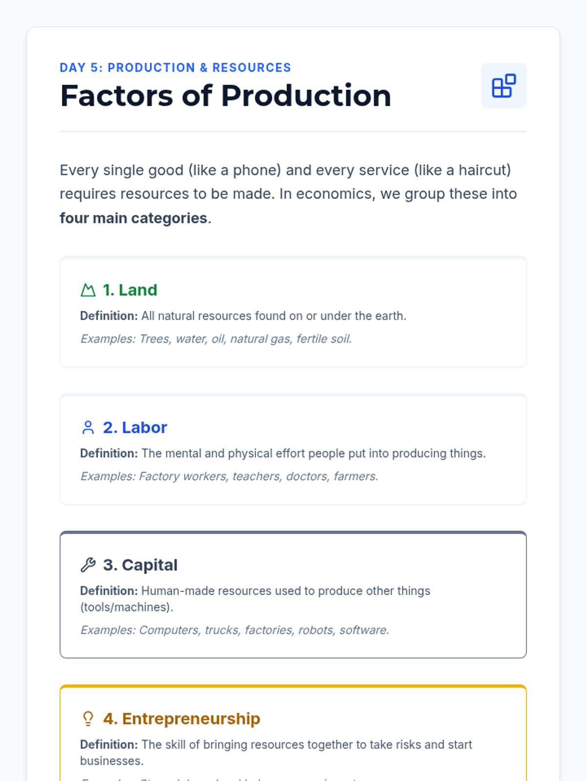Viewport: 586px width, 781px height.
Task: Click the Land examples line listing trees and water
Action: [x=216, y=339]
